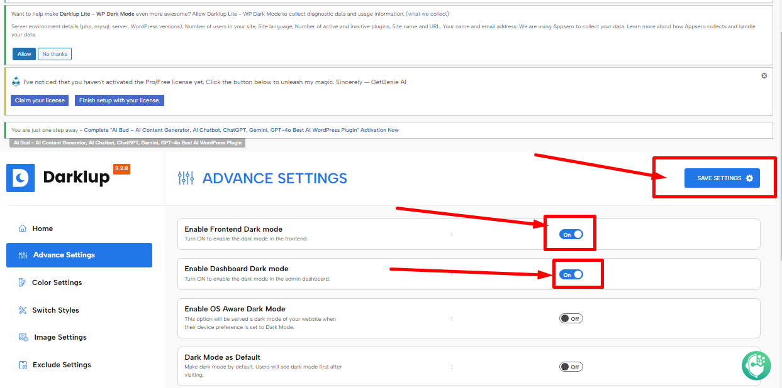This screenshot has height=388, width=782.
Task: Click the 'Enable OS Aware Dark Mode' label
Action: (235, 309)
